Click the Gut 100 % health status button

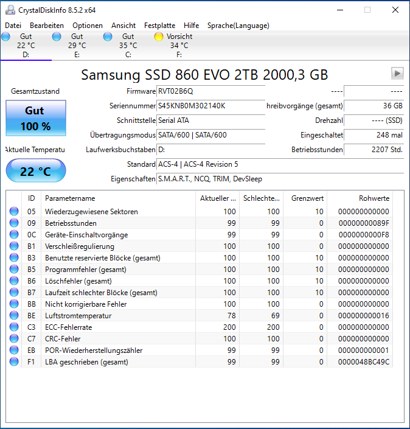[x=36, y=118]
